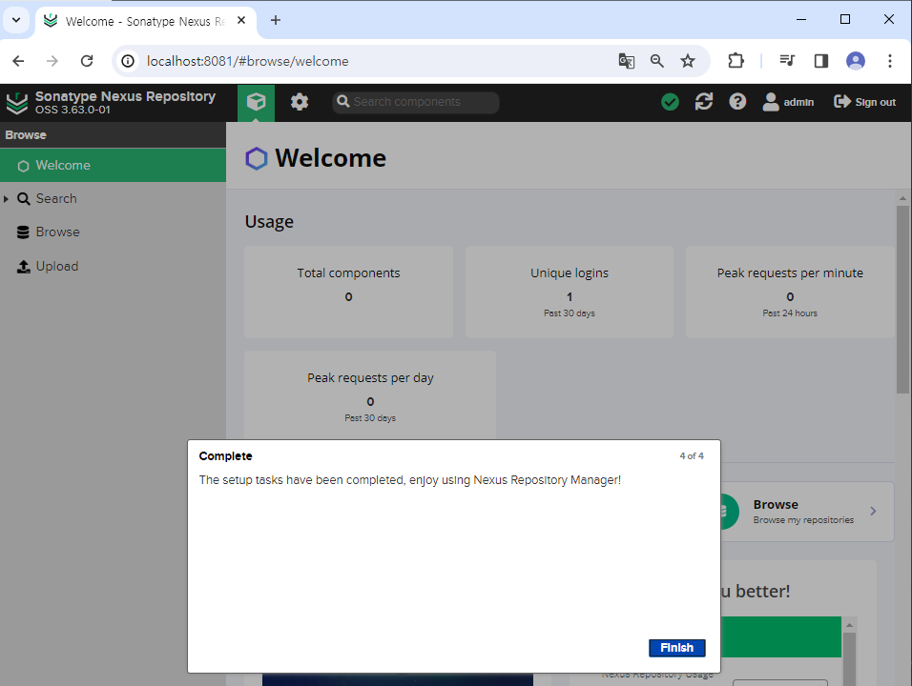The height and width of the screenshot is (686, 912).
Task: Click the Peak requests per minute card
Action: (x=790, y=292)
